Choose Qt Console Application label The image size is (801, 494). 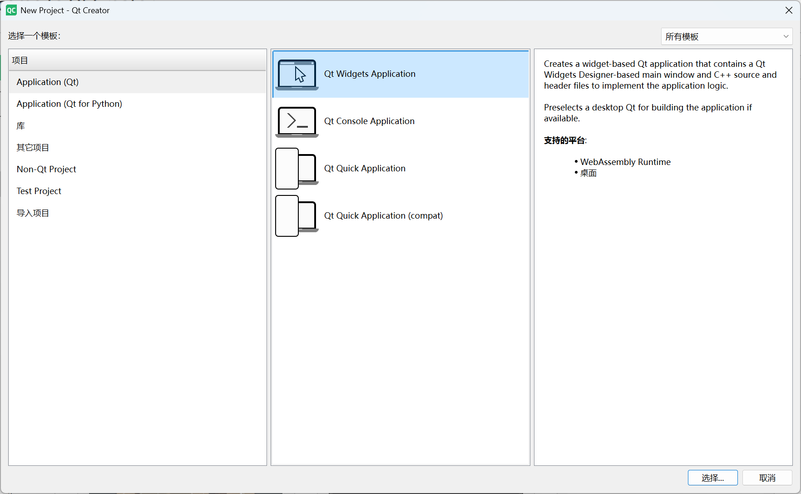coord(369,121)
